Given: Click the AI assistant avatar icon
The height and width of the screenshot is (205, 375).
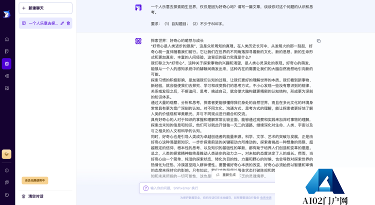Looking at the screenshot, I should coord(138,41).
